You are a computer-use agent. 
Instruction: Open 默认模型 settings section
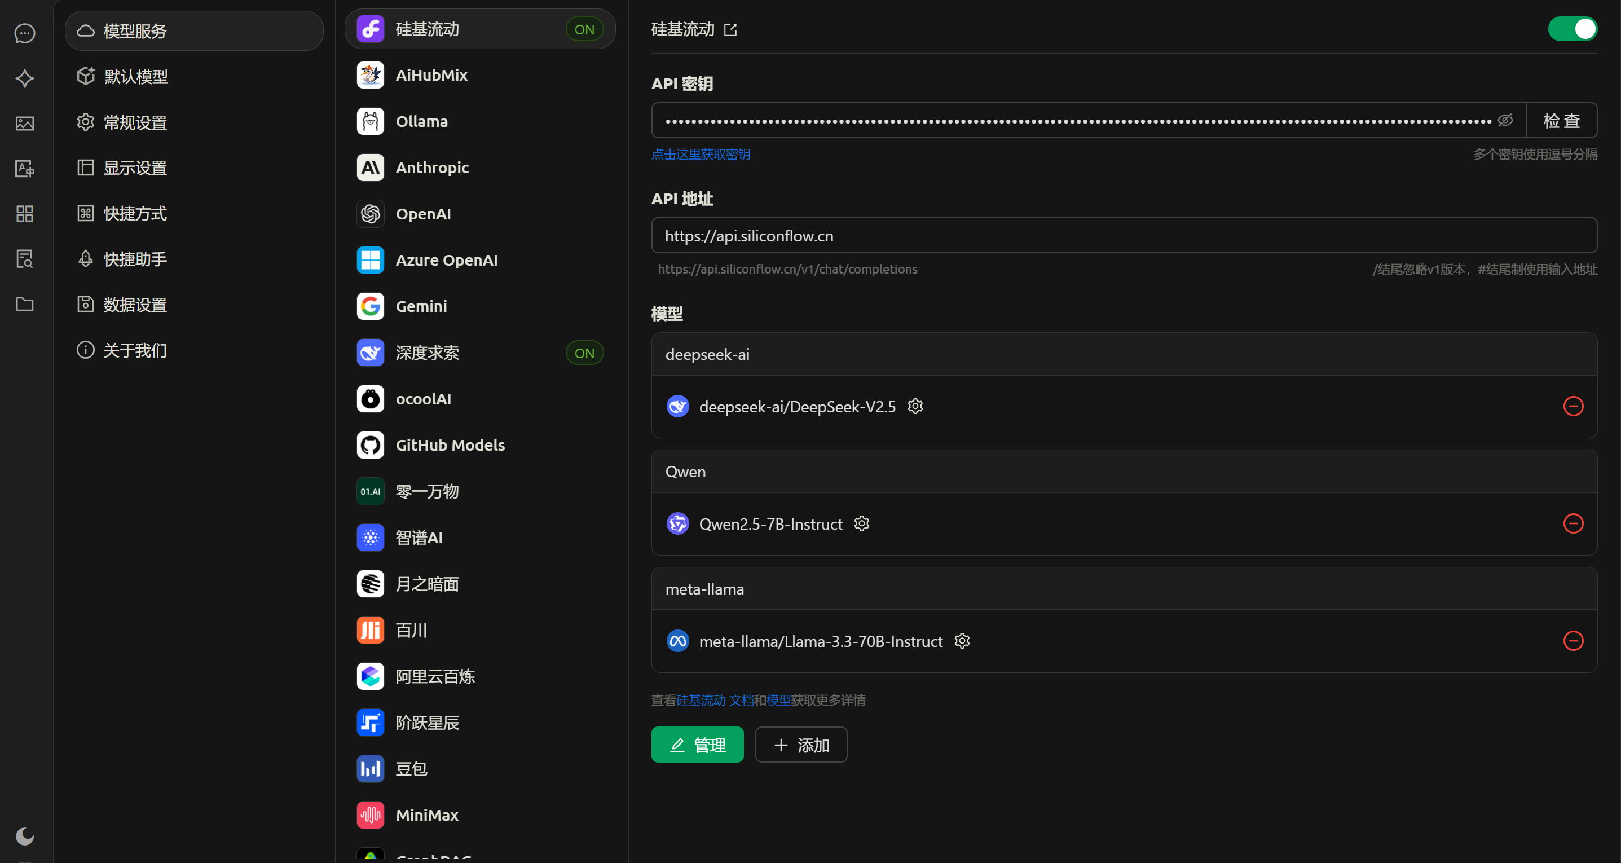point(194,76)
